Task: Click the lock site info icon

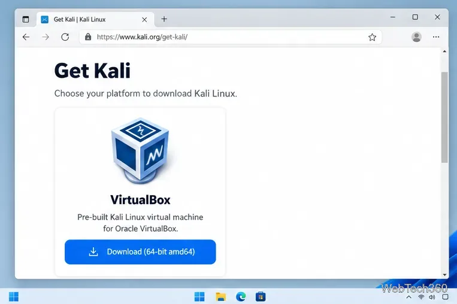Action: click(x=88, y=37)
